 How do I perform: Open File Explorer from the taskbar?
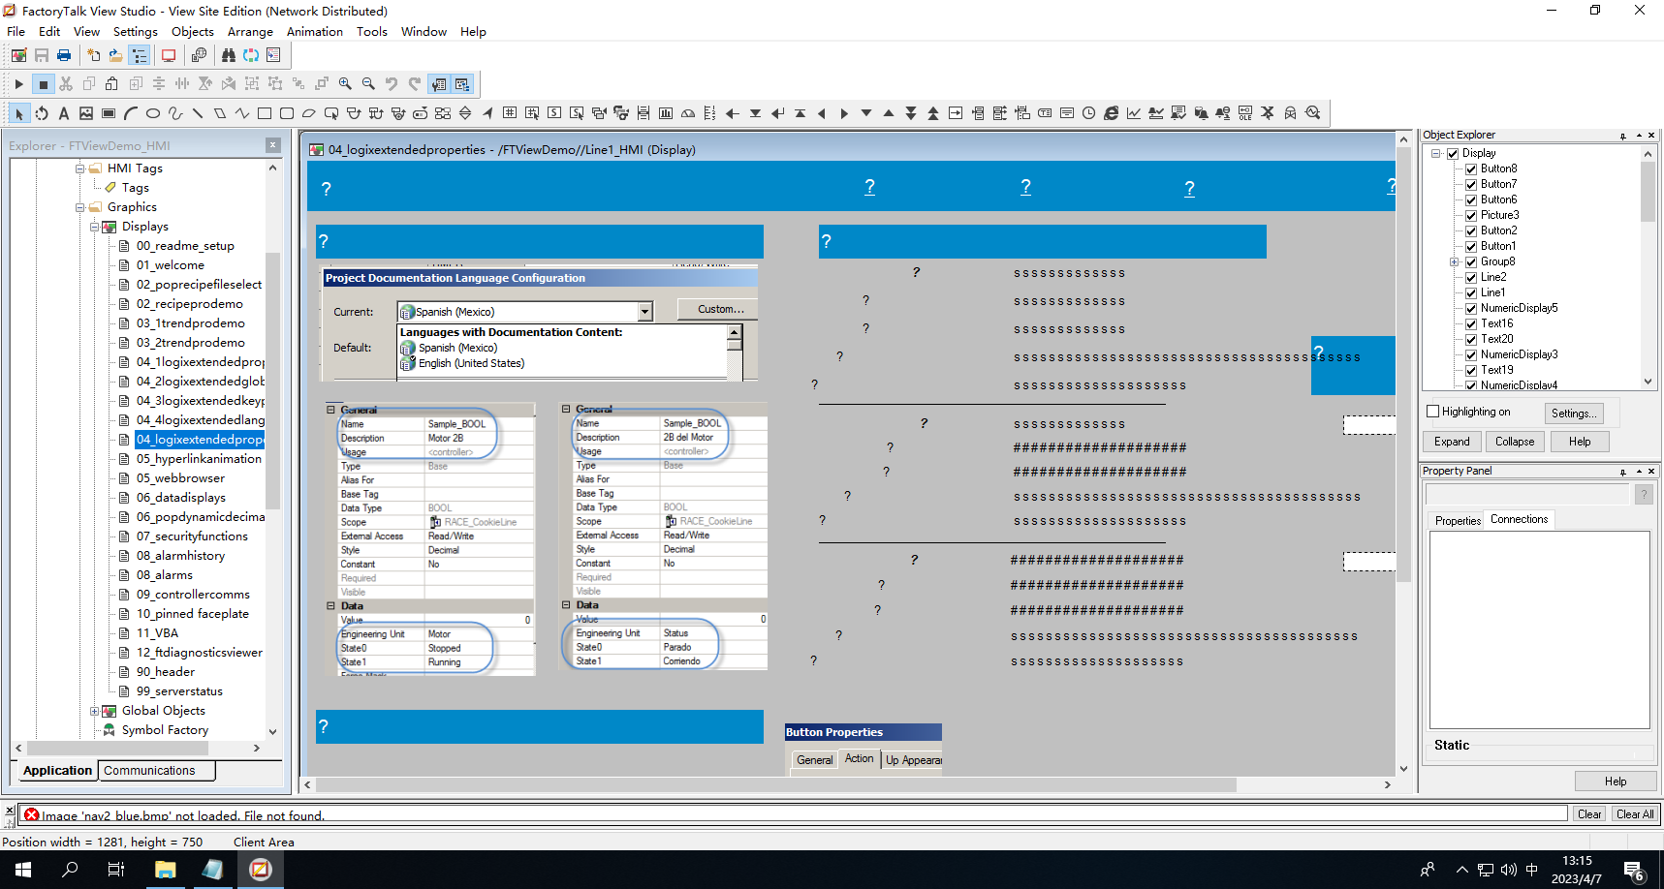(x=165, y=870)
